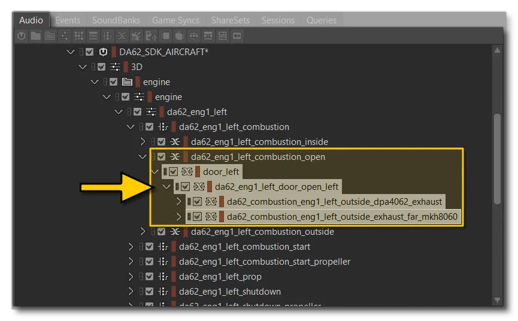Click the Music Playlist Container toolbar icon
Image resolution: width=518 pixels, height=321 pixels.
coord(208,36)
